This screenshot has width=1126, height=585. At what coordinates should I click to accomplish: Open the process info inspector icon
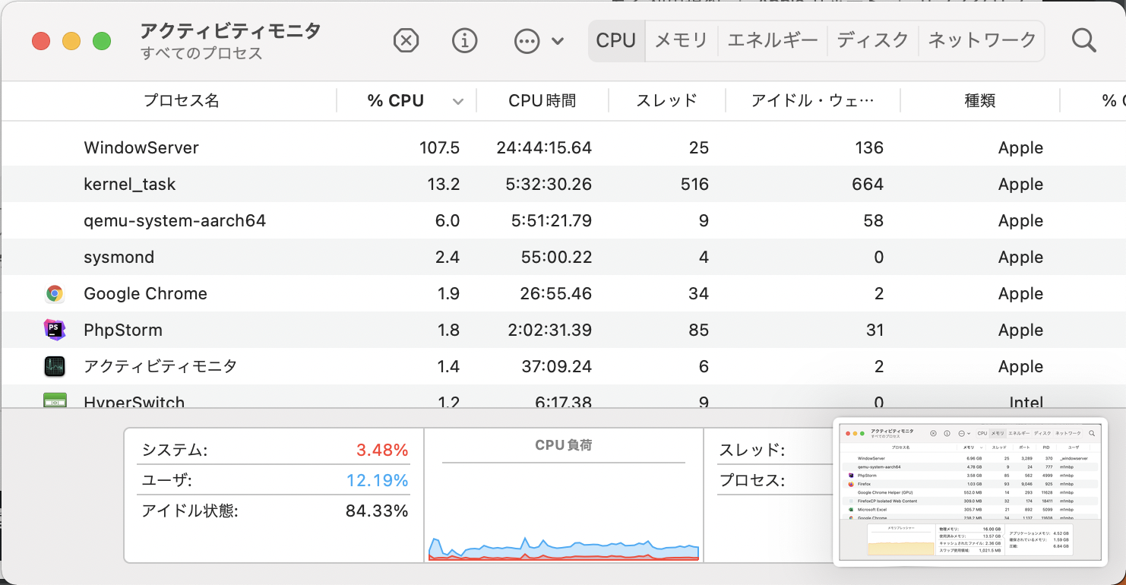coord(464,40)
